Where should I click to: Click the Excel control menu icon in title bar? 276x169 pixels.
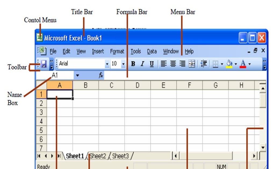pyautogui.click(x=40, y=37)
